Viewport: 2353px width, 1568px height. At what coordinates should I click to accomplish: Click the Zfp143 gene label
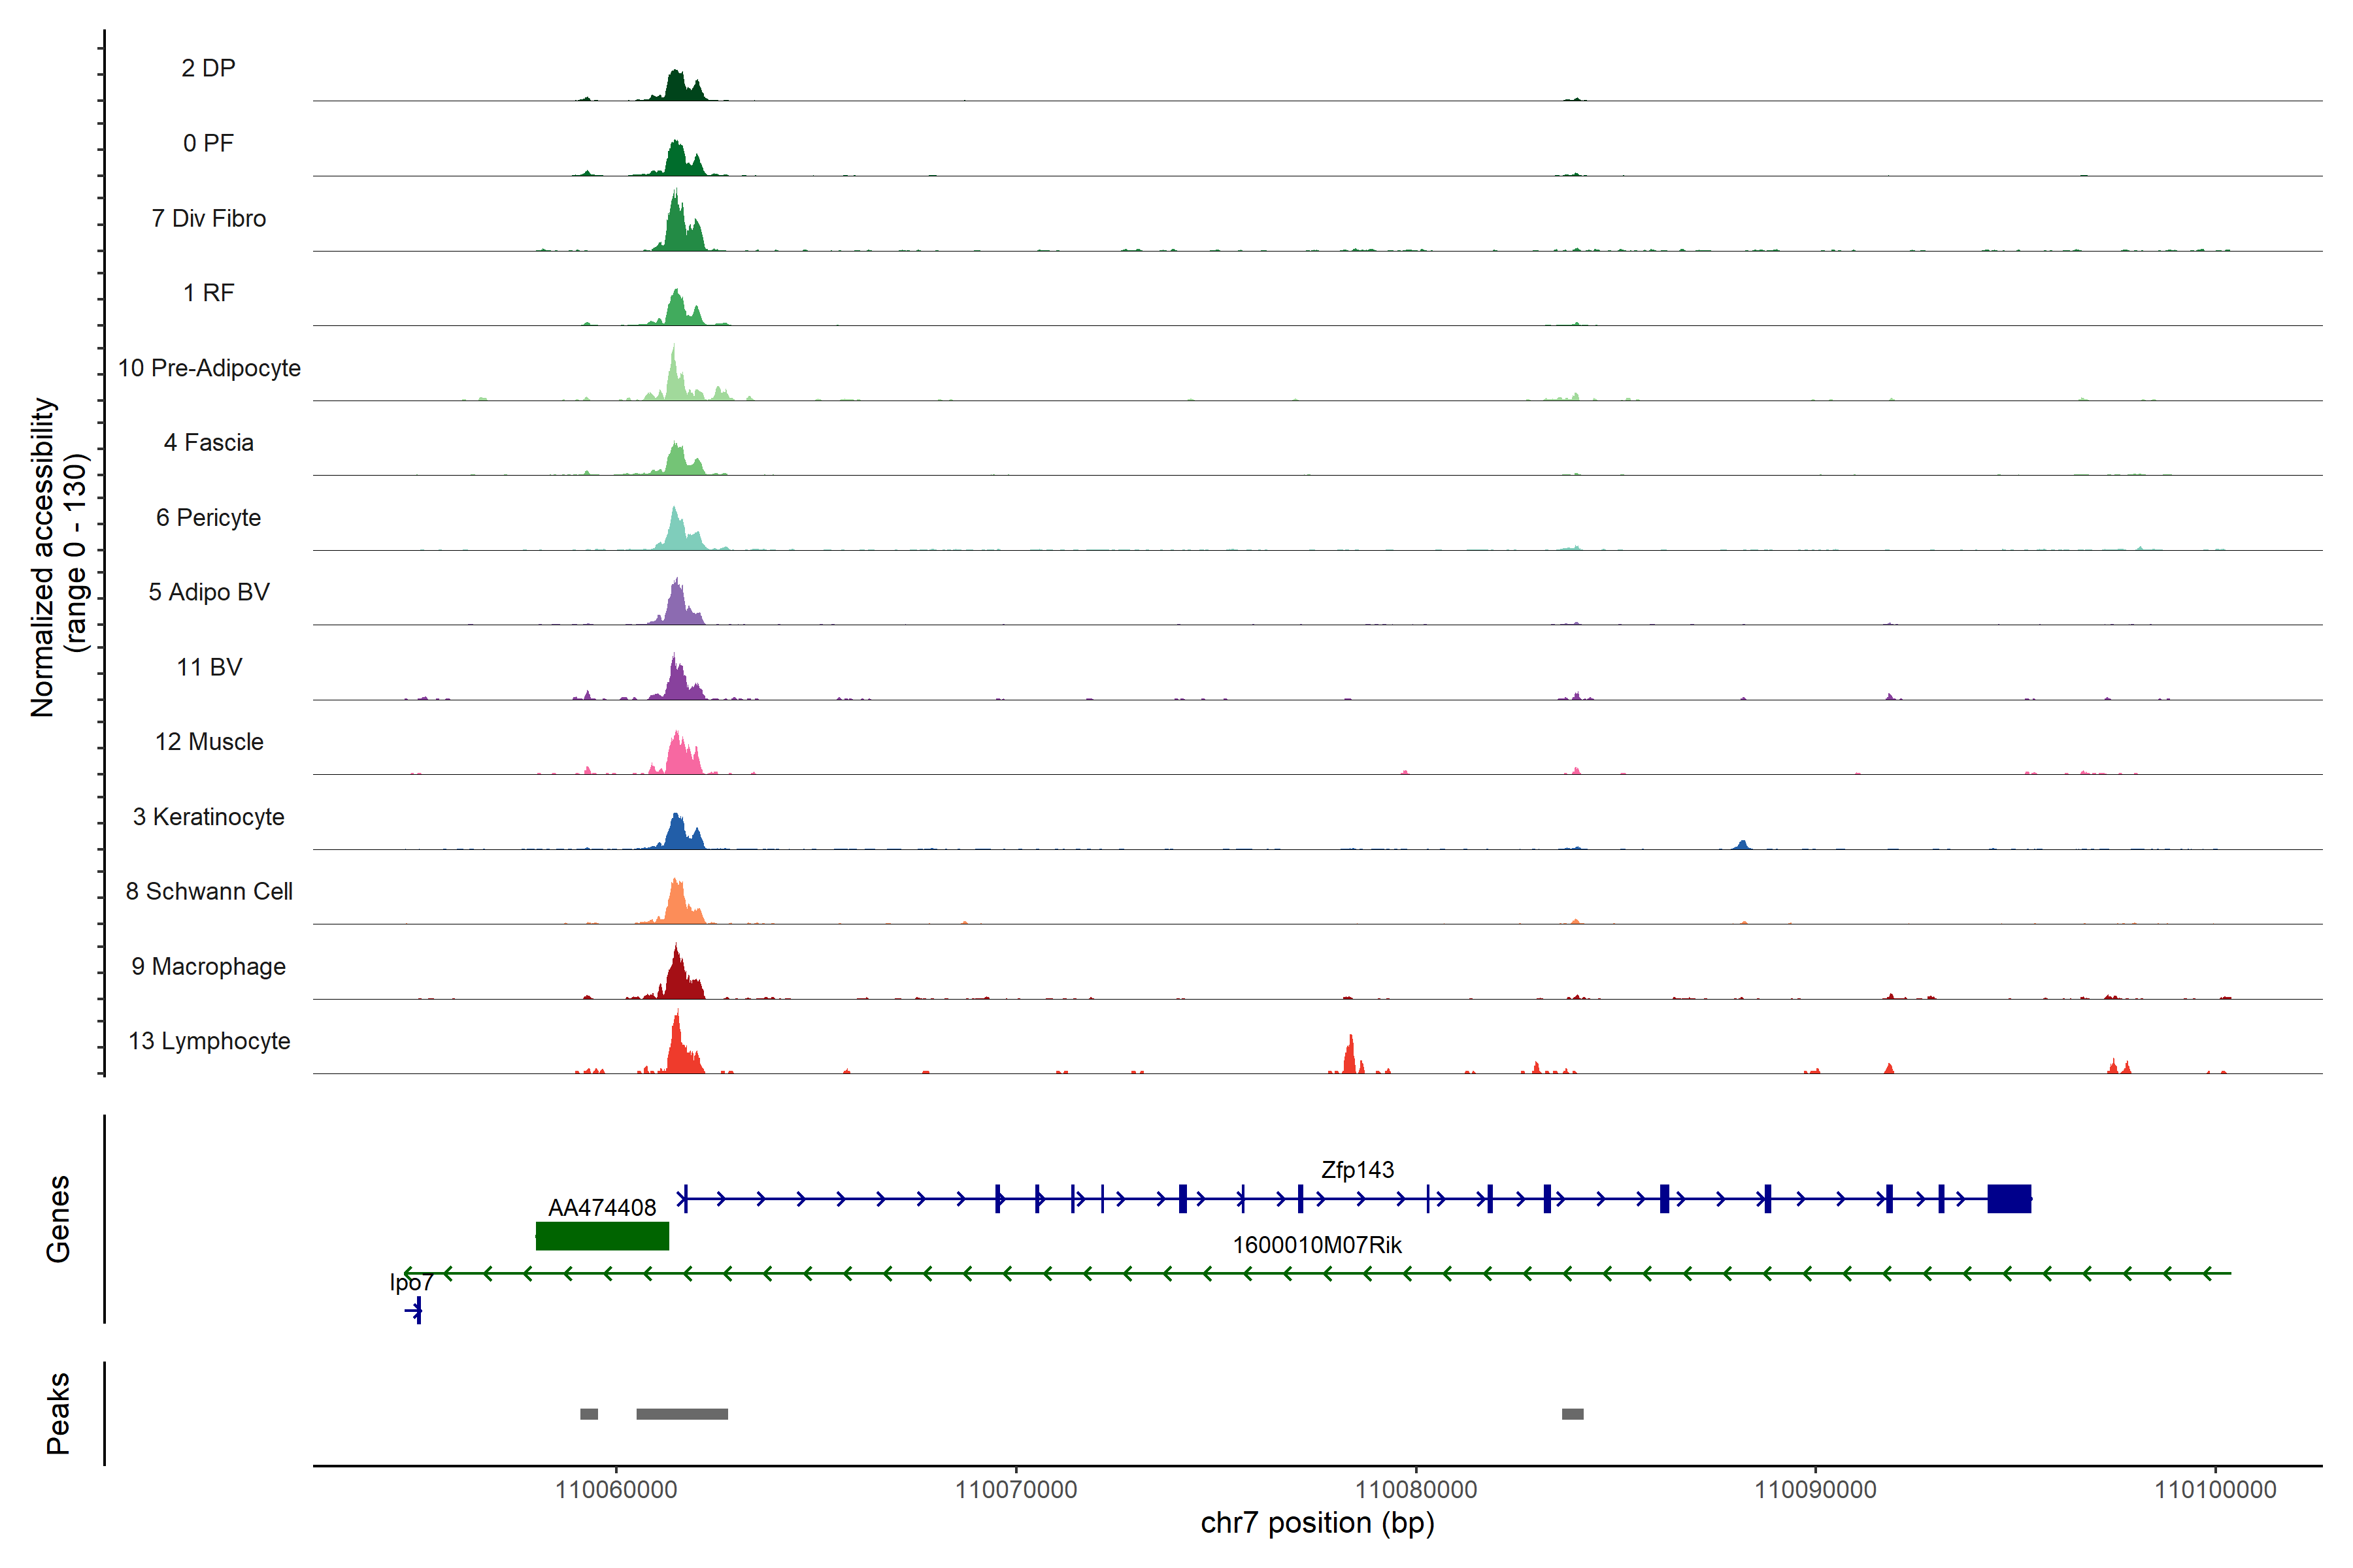1357,1170
